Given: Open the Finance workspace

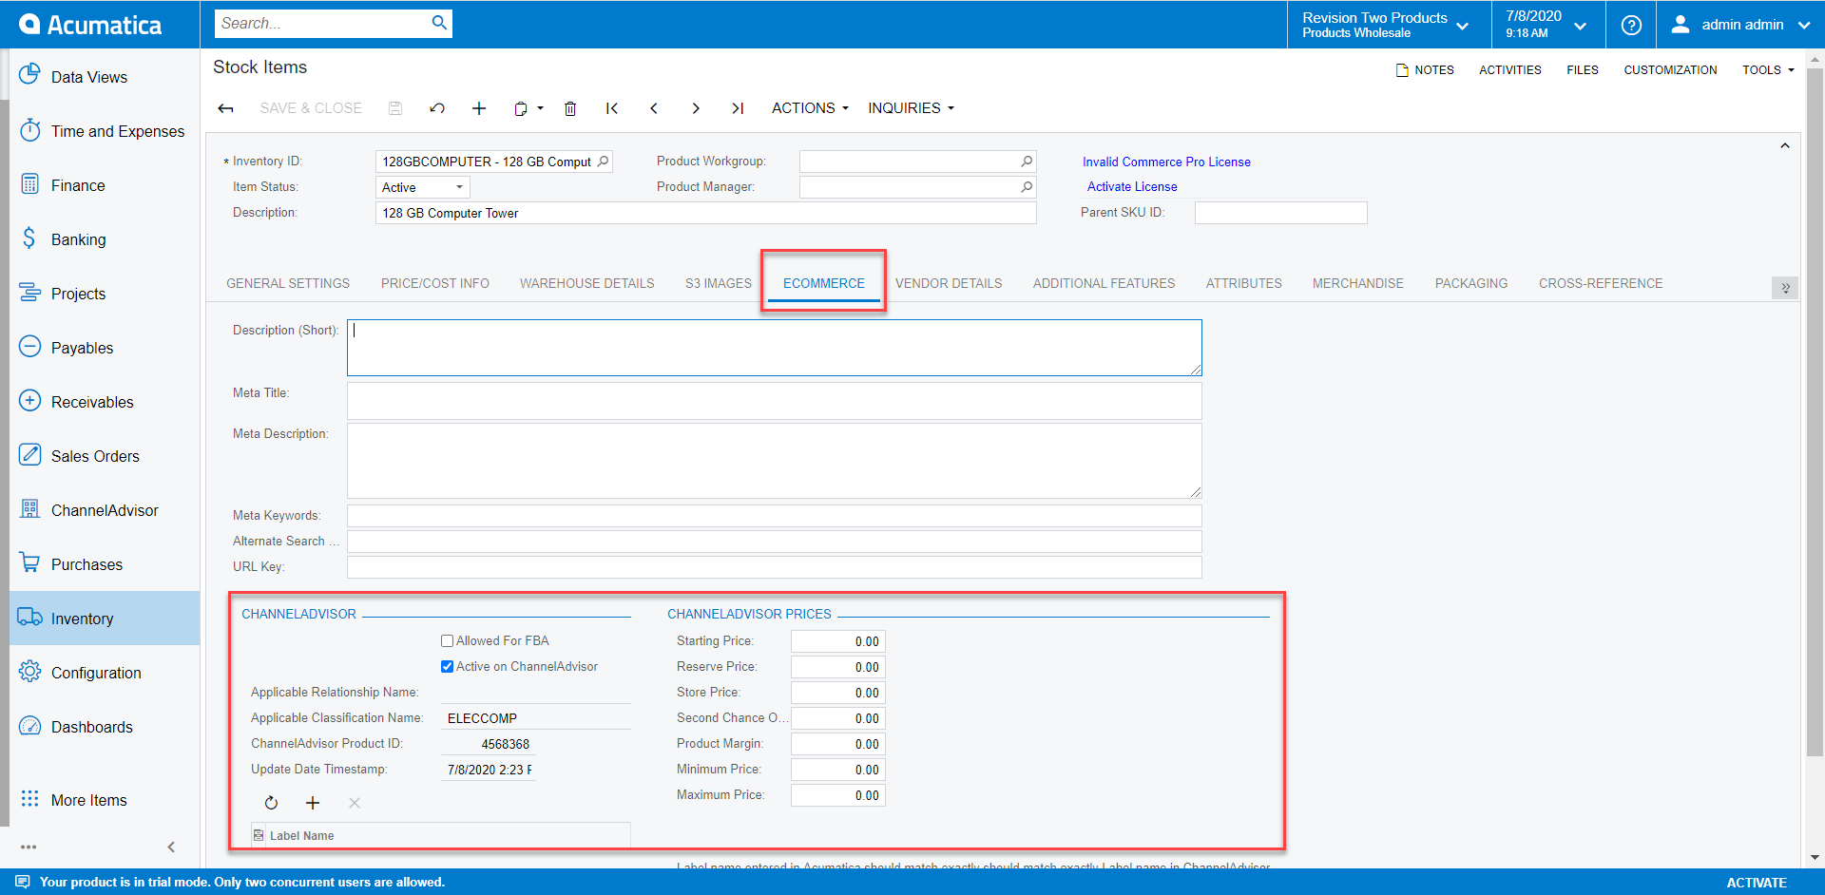Looking at the screenshot, I should click(x=105, y=185).
